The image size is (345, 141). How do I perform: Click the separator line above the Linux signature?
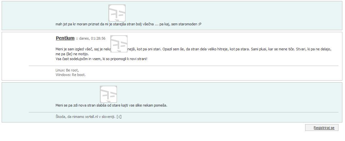pyautogui.click(x=184, y=66)
